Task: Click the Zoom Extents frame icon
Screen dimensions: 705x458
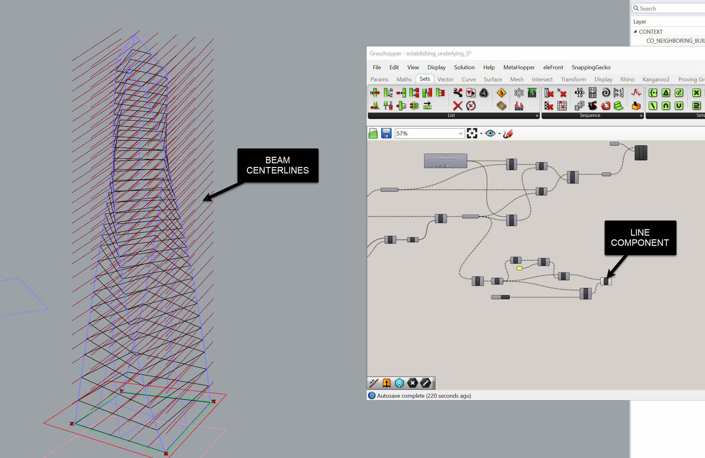Action: 472,134
